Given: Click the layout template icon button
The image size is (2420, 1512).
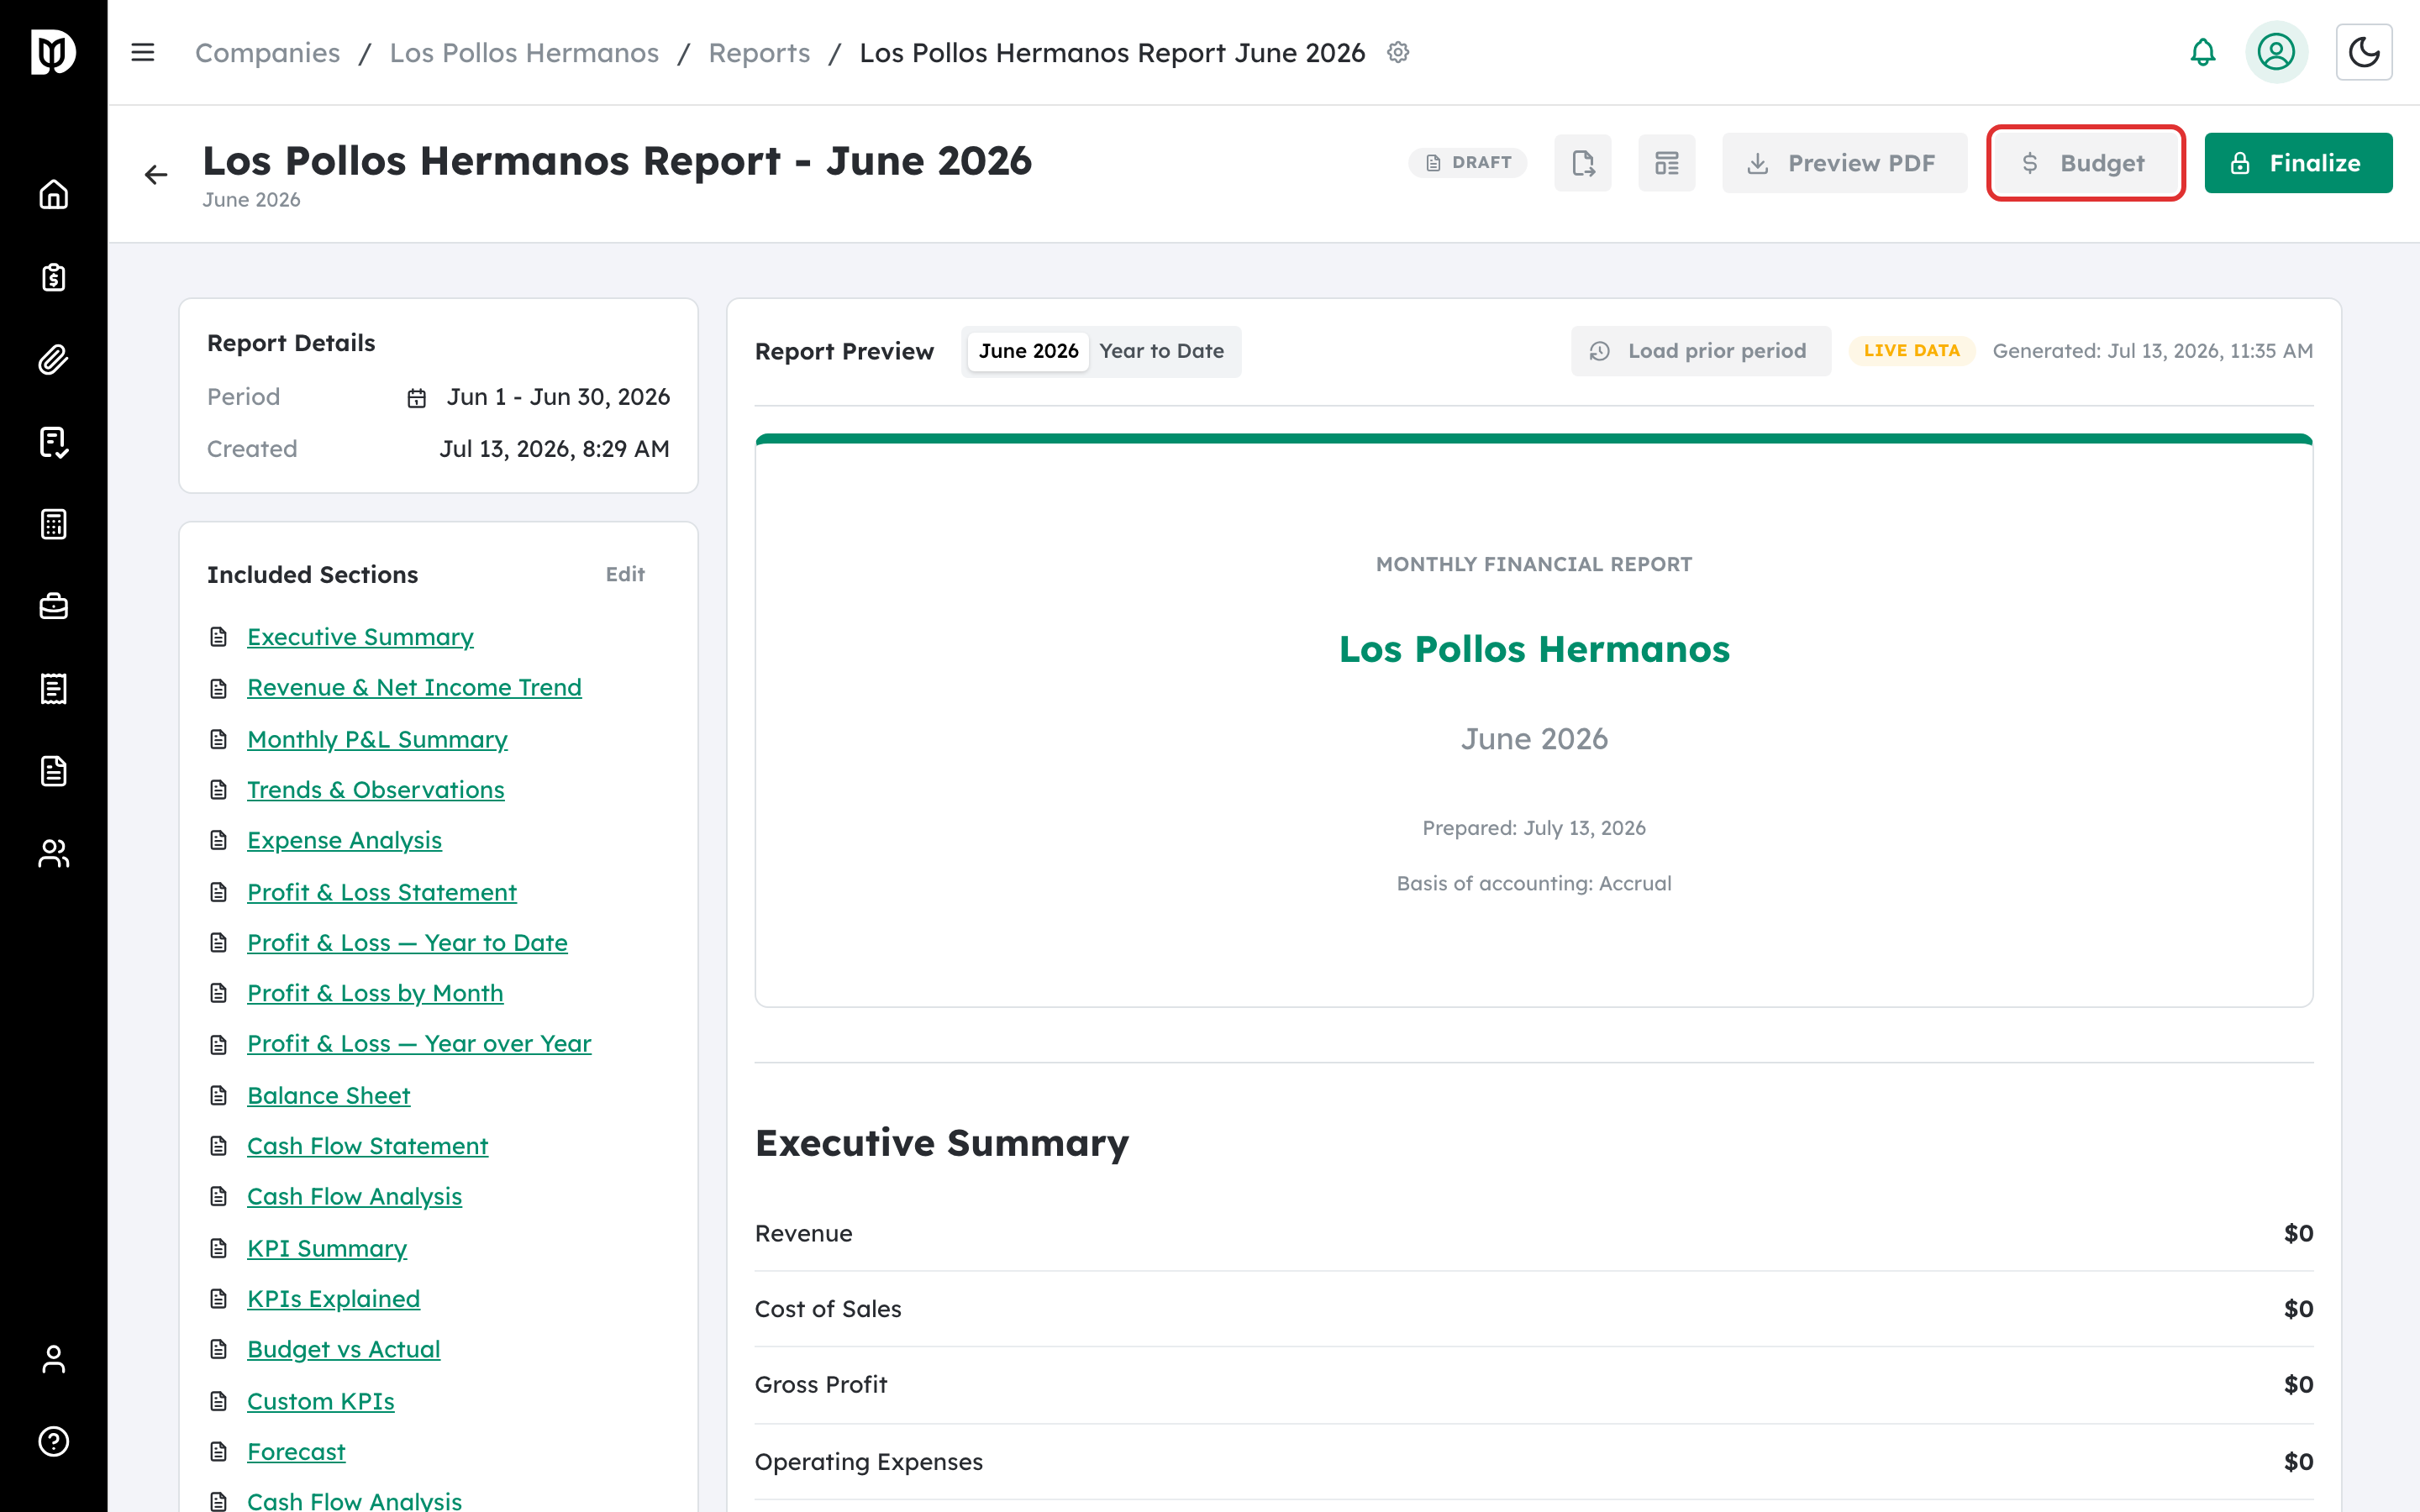Looking at the screenshot, I should click(1666, 163).
